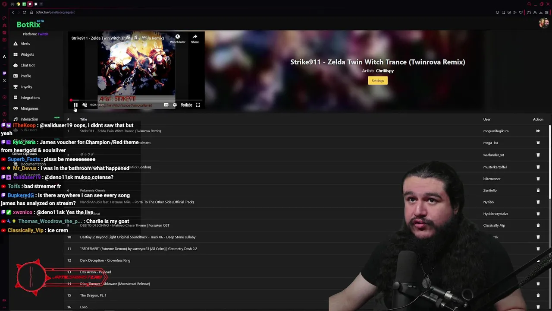The height and width of the screenshot is (311, 552).
Task: Remove Classically_Vip's Forsaken OST request
Action: (x=538, y=225)
